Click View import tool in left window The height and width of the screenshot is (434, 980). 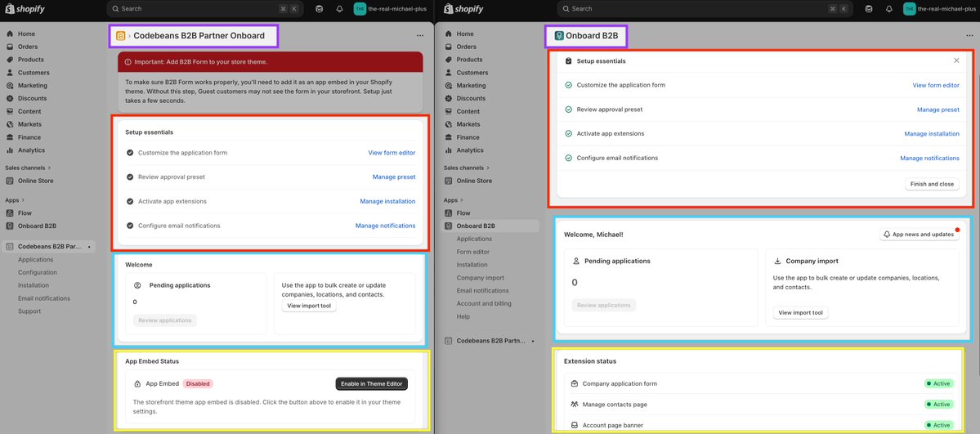coord(309,306)
